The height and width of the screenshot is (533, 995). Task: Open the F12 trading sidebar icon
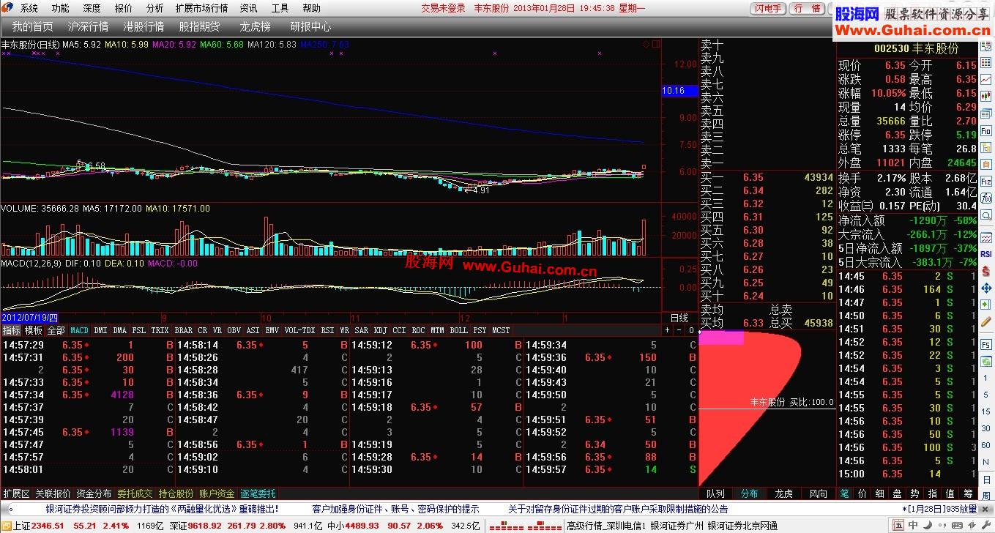986,182
